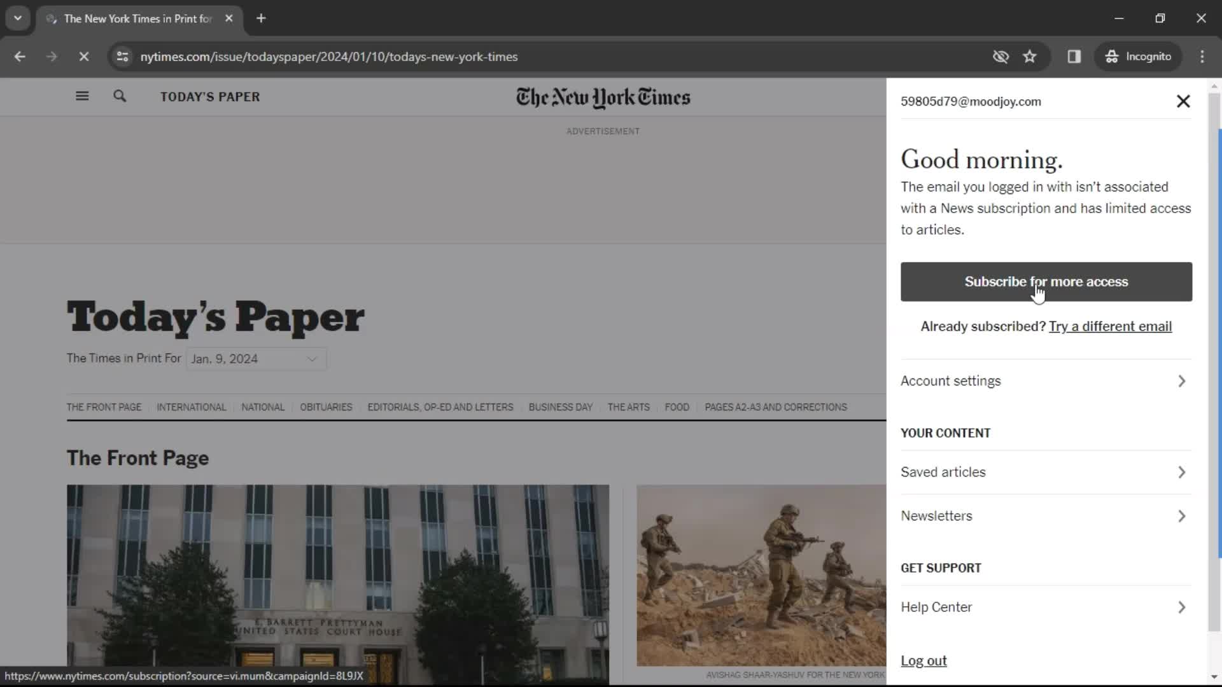Click the browser extensions icon
The image size is (1222, 687).
click(1074, 56)
